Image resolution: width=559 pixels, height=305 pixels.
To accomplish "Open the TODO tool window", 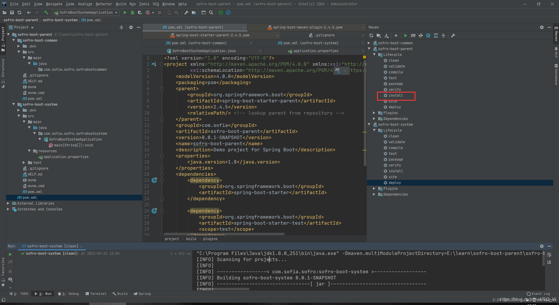I will (19, 294).
